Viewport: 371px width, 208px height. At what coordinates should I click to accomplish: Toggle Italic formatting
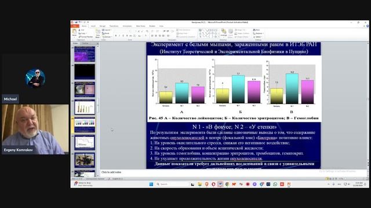(x=119, y=36)
